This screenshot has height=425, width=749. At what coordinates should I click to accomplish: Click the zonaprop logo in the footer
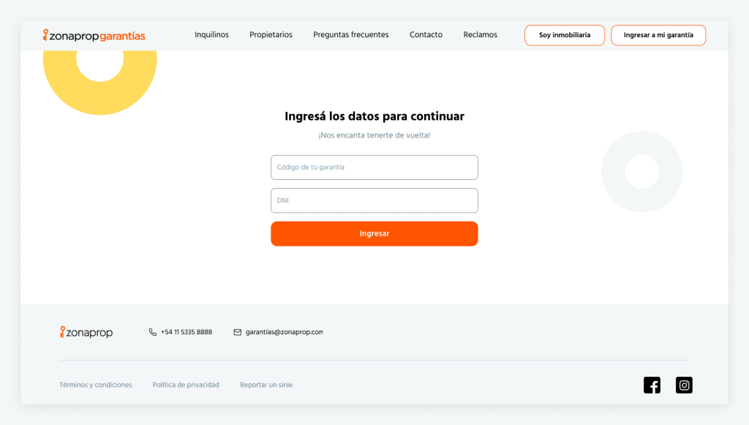tap(86, 332)
